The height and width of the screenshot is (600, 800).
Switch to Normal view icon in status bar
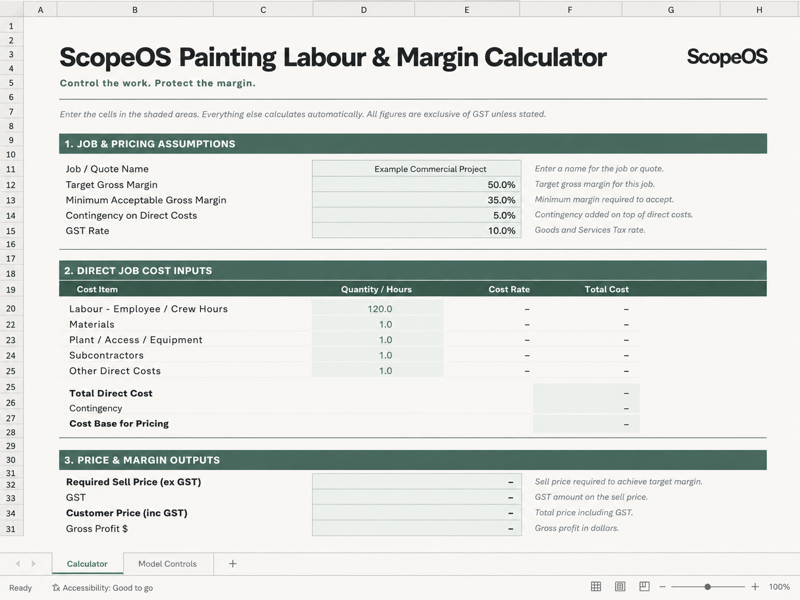pyautogui.click(x=596, y=586)
